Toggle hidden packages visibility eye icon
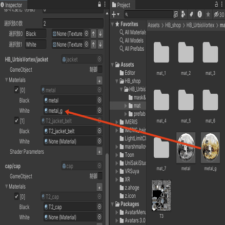Image resolution: width=225 pixels, height=225 pixels. point(219,14)
